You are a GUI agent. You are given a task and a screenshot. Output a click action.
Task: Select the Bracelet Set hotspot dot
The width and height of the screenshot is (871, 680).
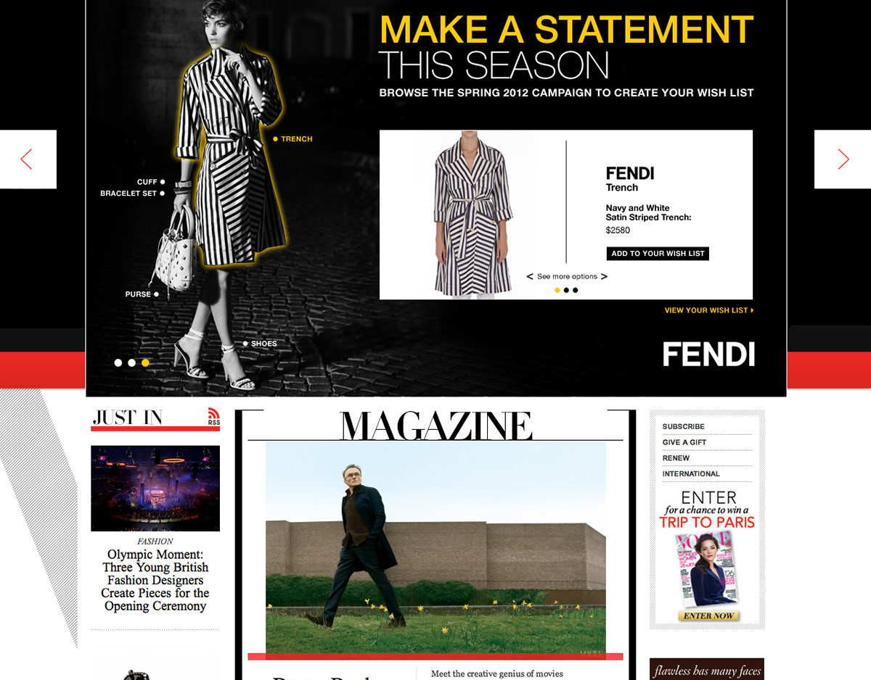click(x=163, y=194)
